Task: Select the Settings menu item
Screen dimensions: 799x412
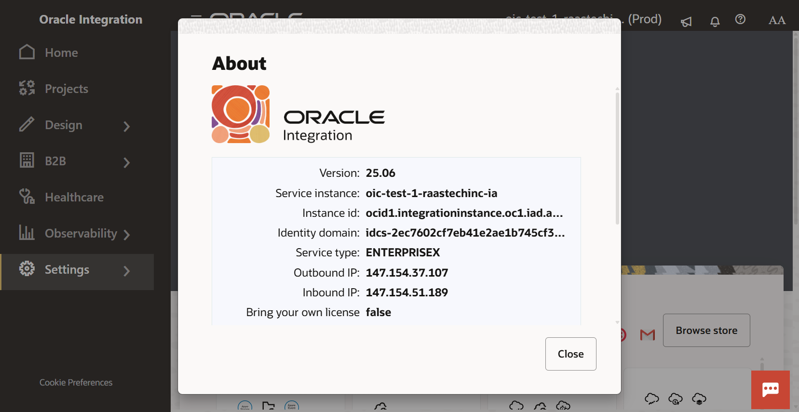Action: pyautogui.click(x=67, y=270)
